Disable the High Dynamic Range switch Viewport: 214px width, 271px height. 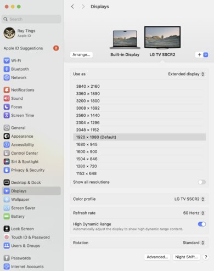[202, 224]
